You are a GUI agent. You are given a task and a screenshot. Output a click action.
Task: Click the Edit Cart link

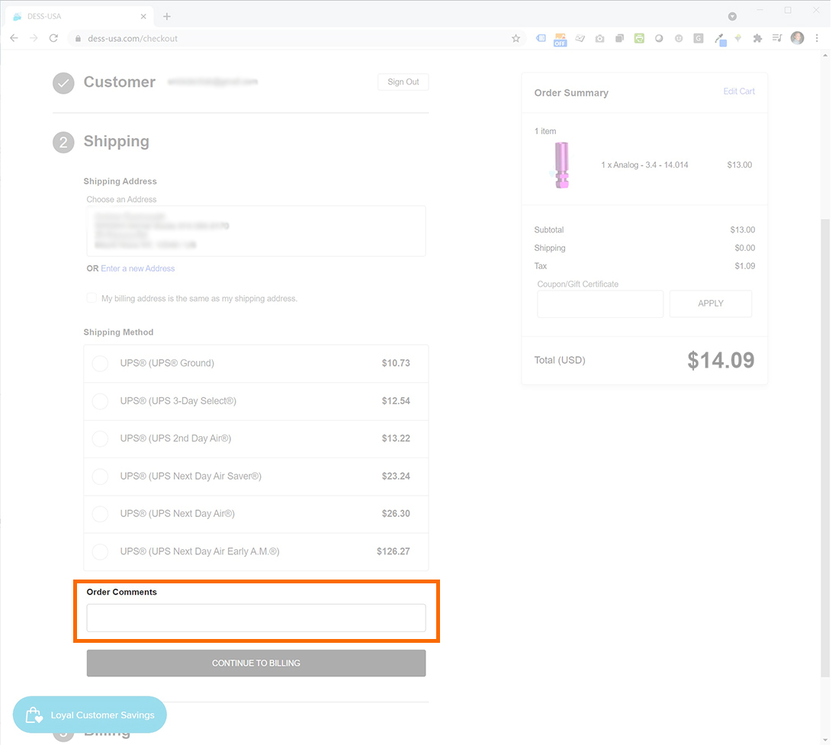[739, 92]
